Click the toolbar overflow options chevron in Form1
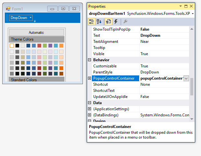Viewport: 201px width, 156px height. pyautogui.click(x=35, y=21)
